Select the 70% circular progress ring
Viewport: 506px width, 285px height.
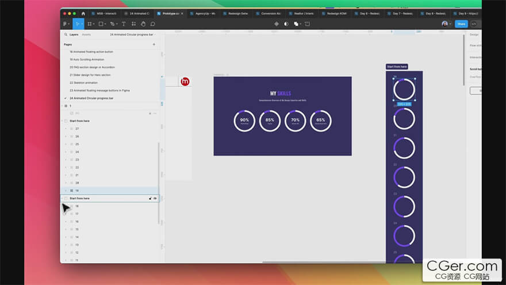(296, 121)
